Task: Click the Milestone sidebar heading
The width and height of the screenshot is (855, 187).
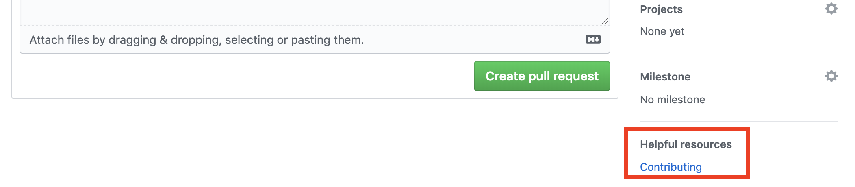Action: tap(665, 77)
